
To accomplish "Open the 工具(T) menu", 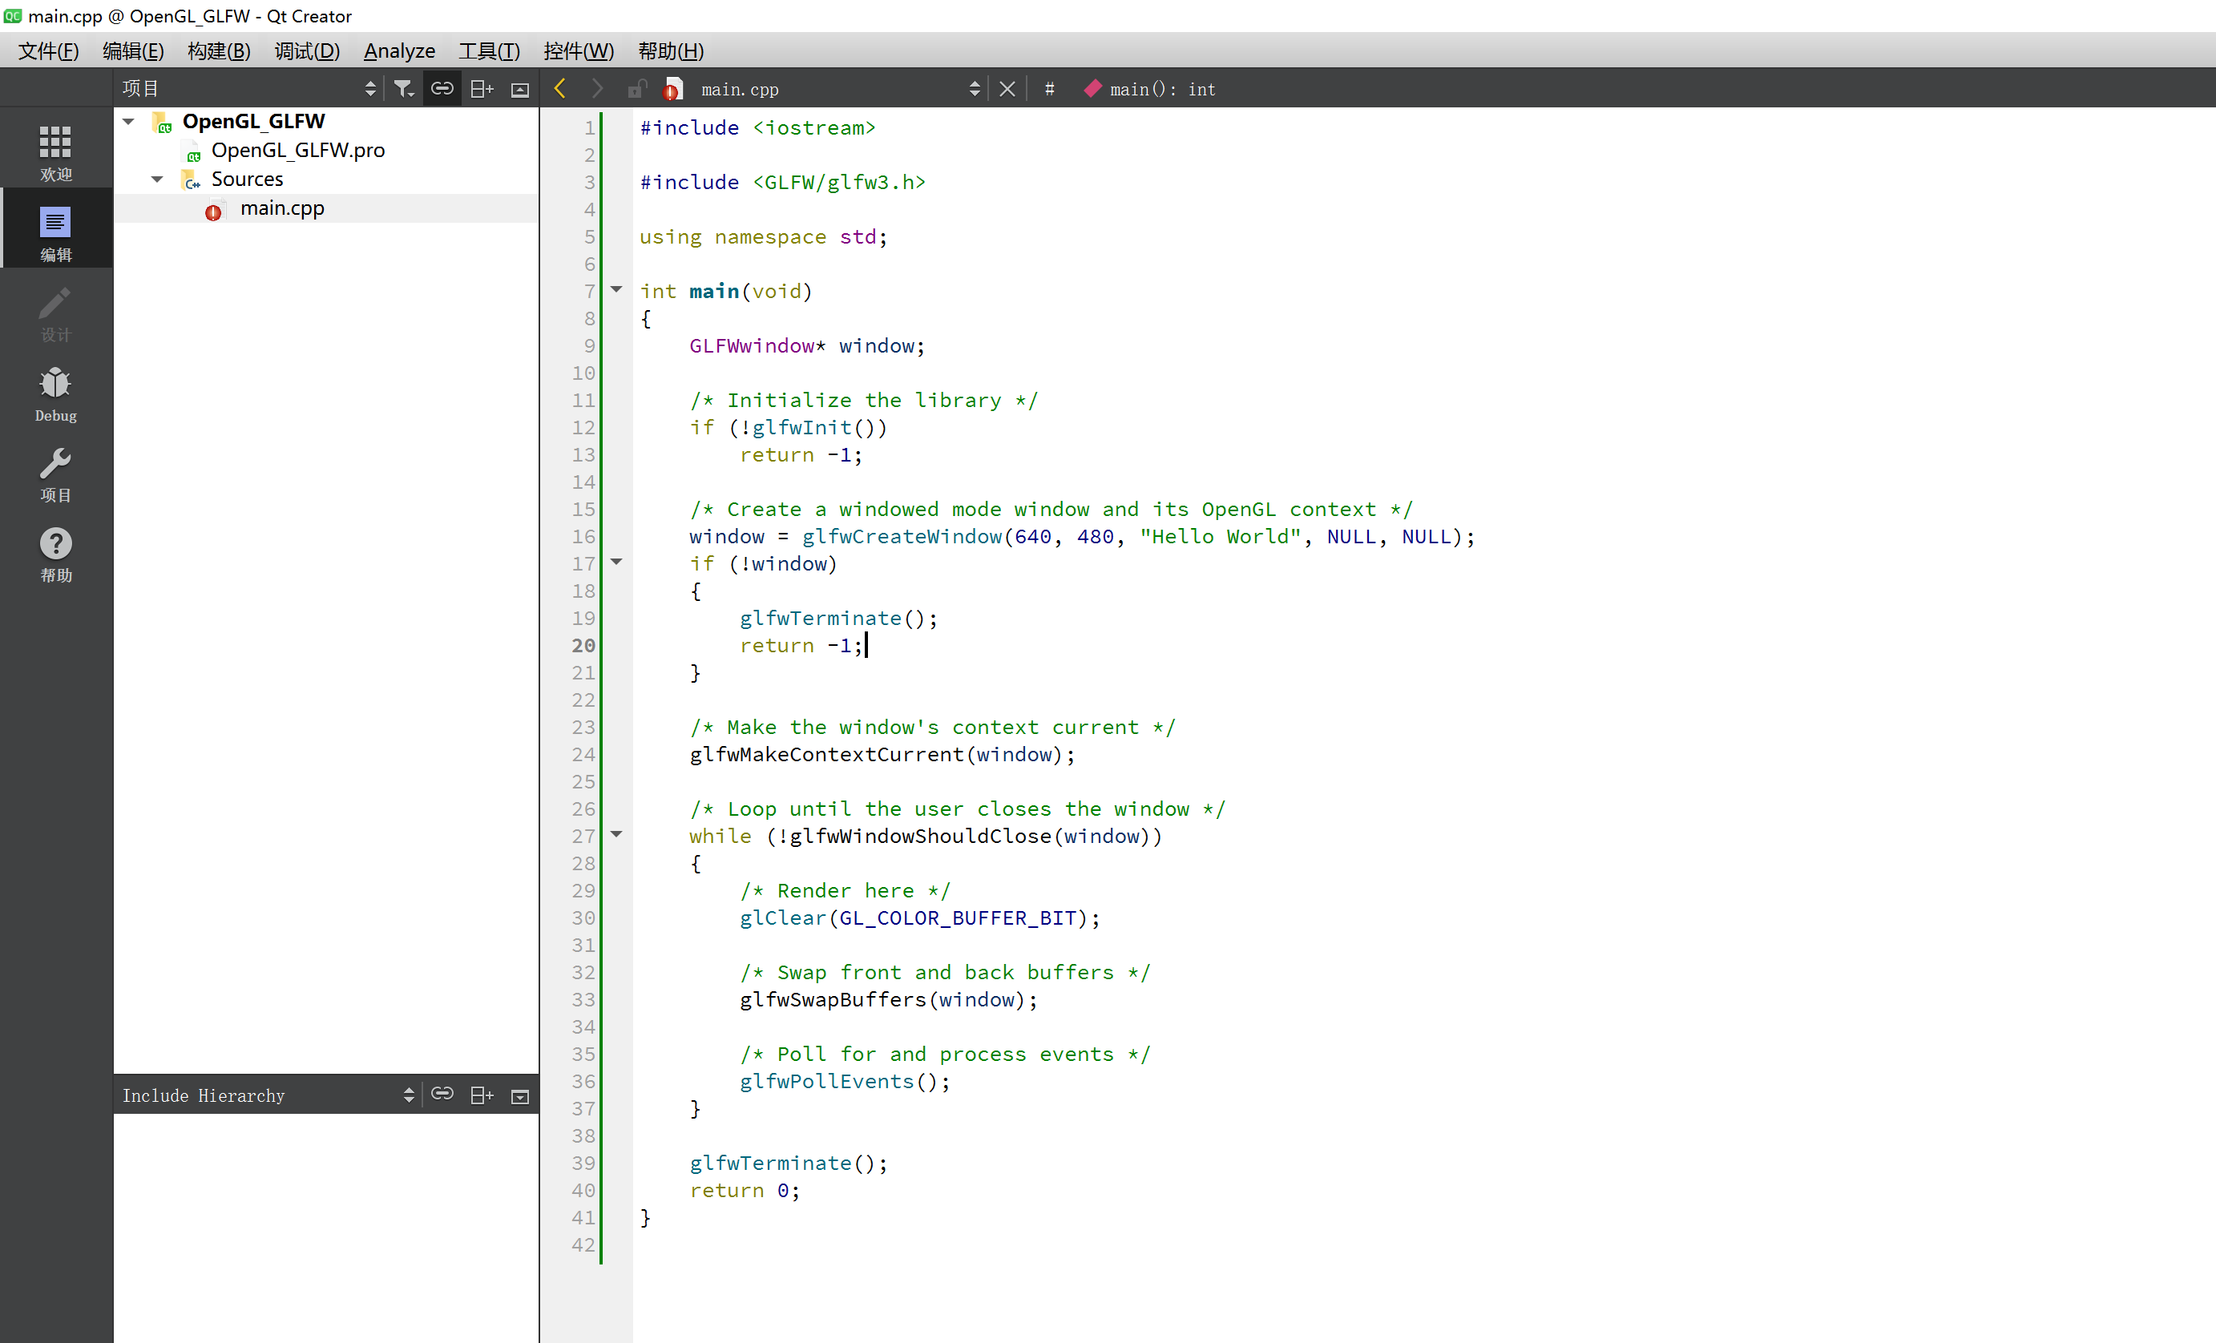I will pos(489,51).
